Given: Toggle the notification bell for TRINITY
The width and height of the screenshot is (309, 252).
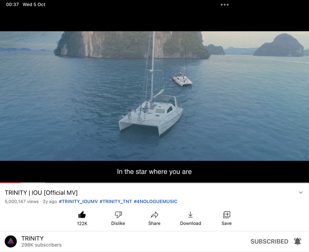Looking at the screenshot, I should click(x=297, y=241).
